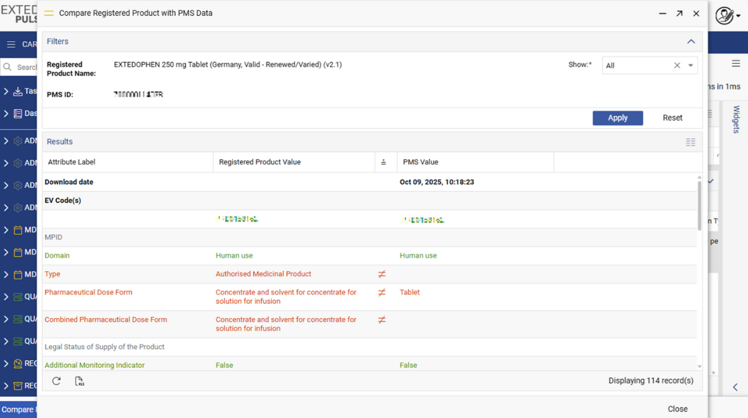Pop out the dialog with the expand arrow
This screenshot has width=748, height=418.
click(679, 13)
